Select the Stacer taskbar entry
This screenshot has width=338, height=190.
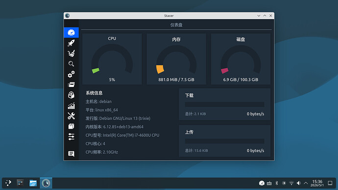(46, 183)
